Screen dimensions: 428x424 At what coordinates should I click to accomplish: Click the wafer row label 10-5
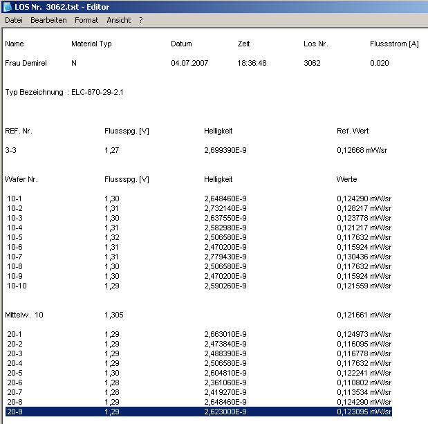[15, 237]
